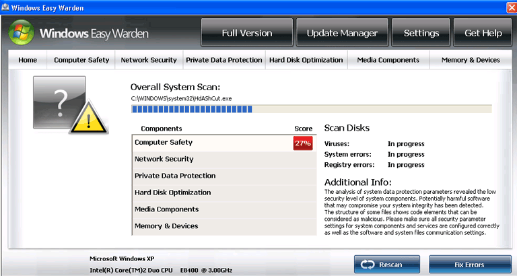Click the Get Help button
The height and width of the screenshot is (276, 517).
(483, 33)
